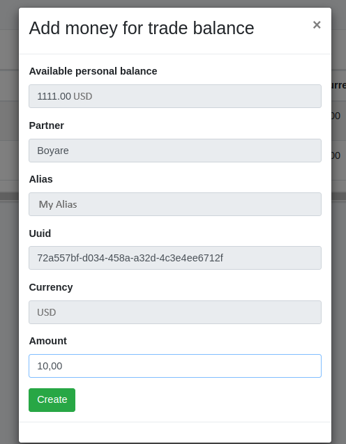
Task: Close the Add money dialog
Action: 317,25
